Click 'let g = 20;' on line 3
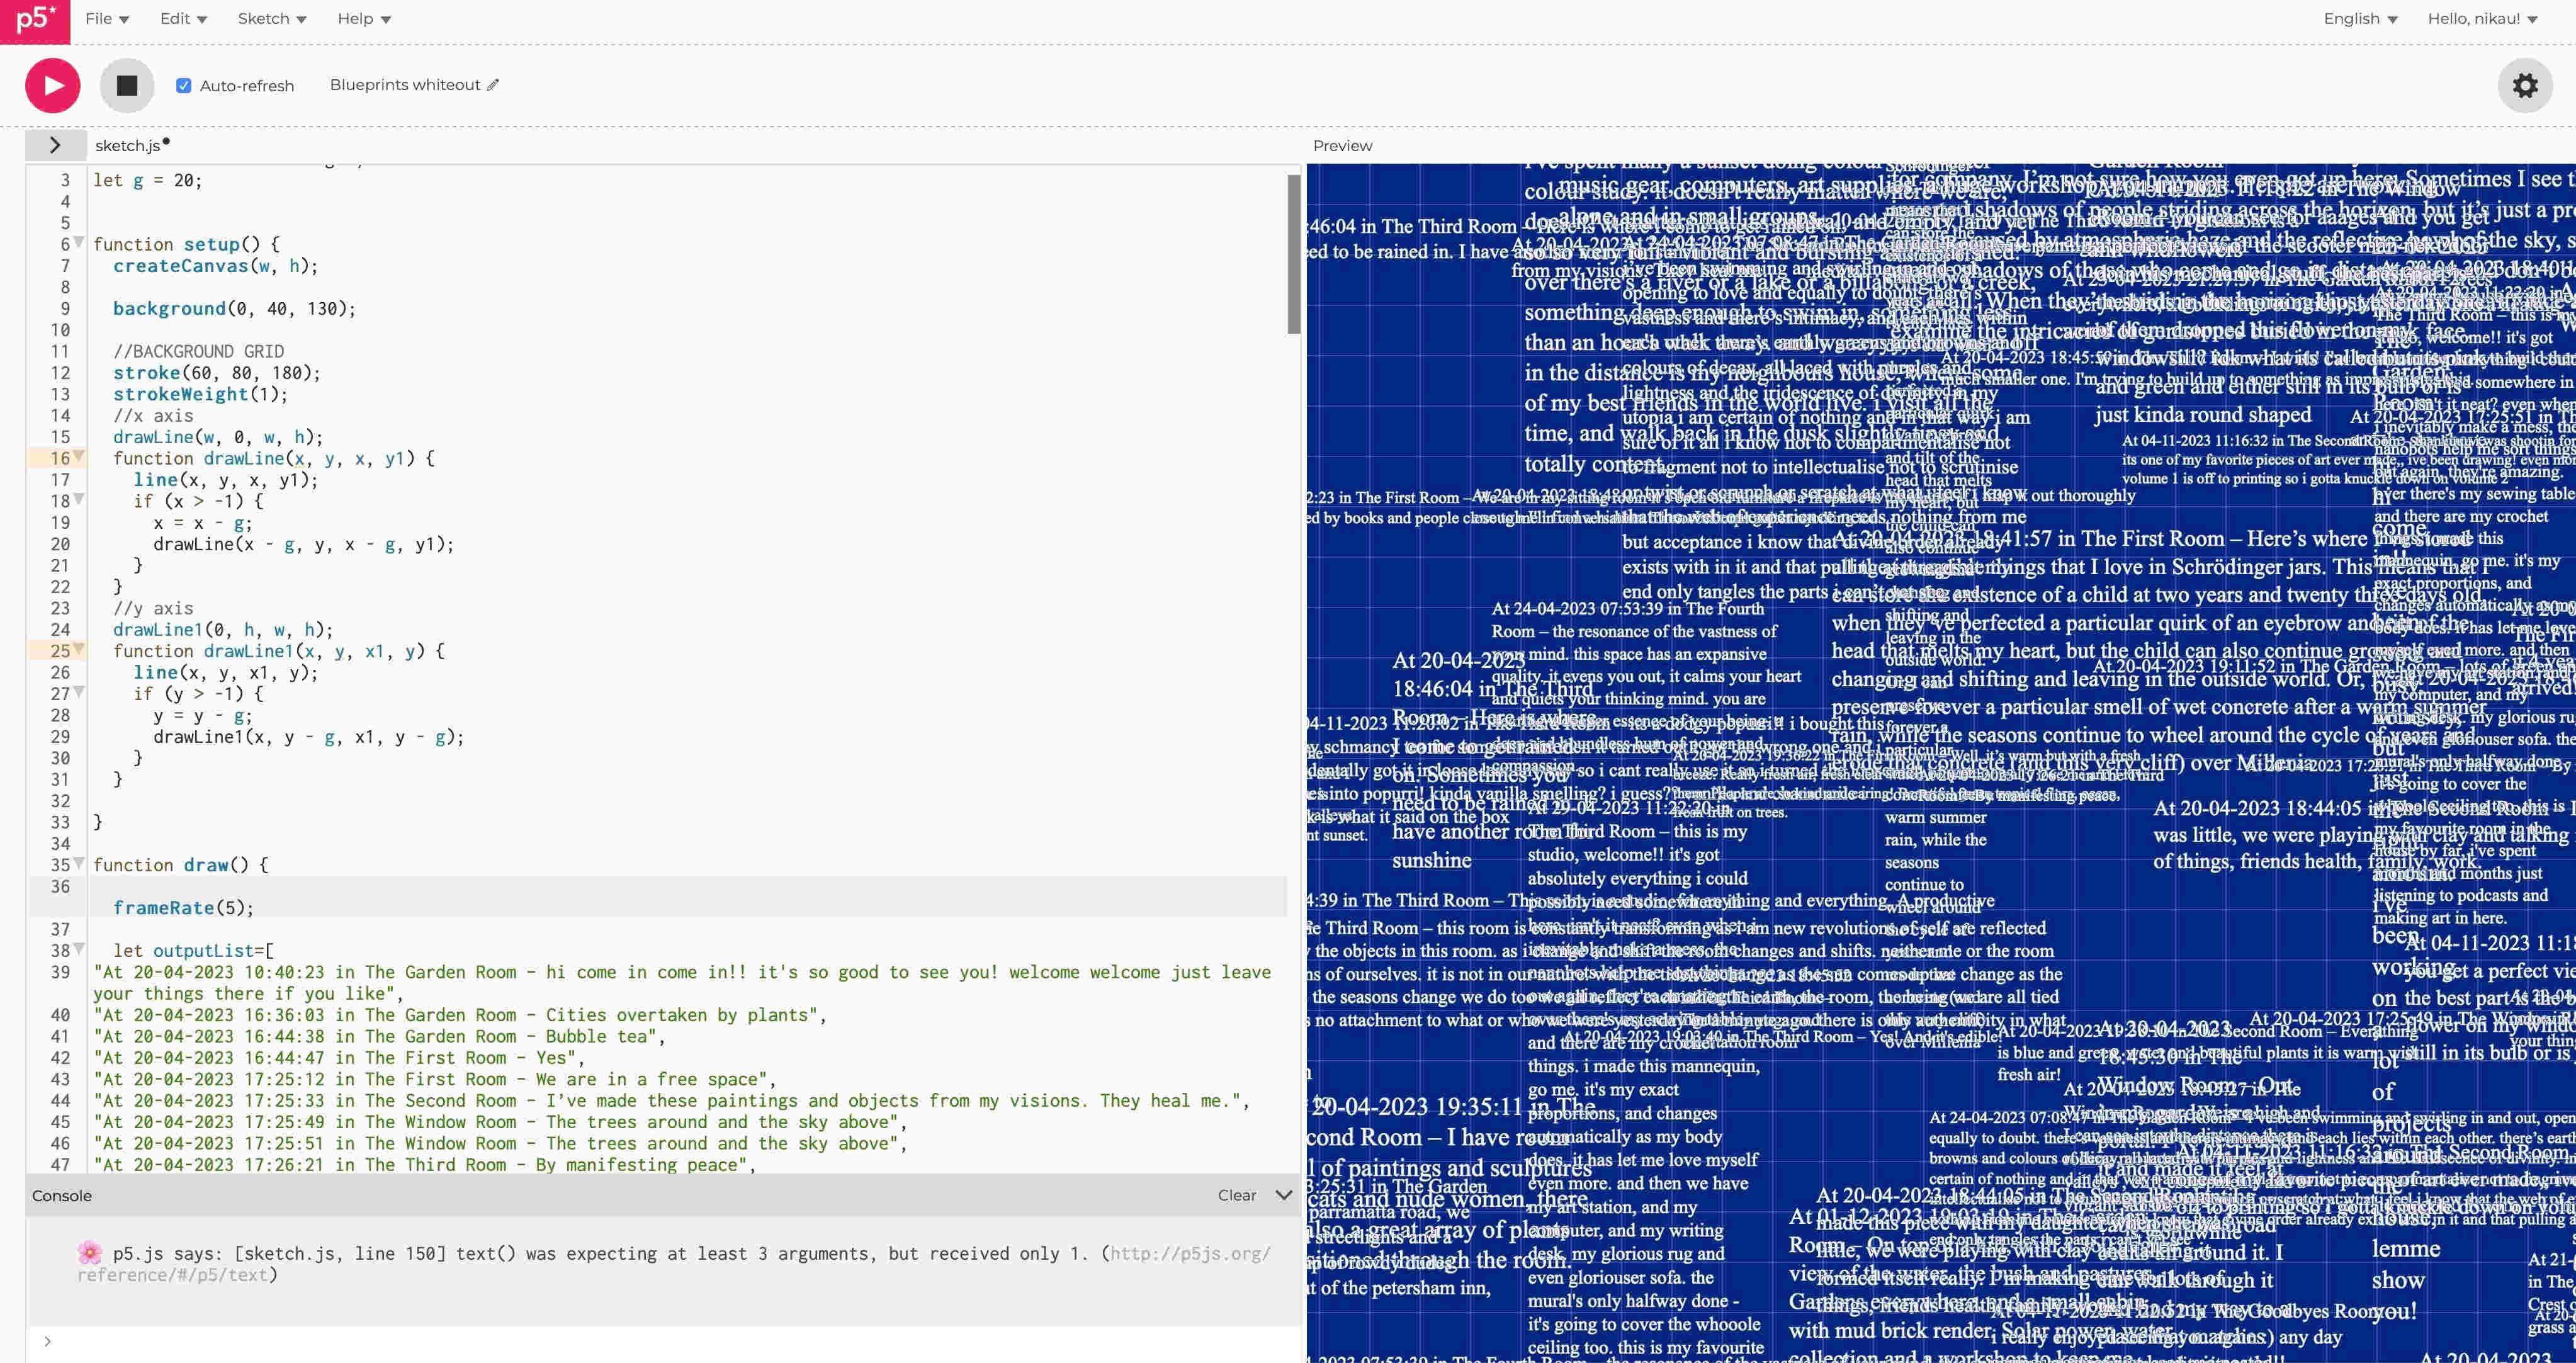2576x1363 pixels. [147, 181]
